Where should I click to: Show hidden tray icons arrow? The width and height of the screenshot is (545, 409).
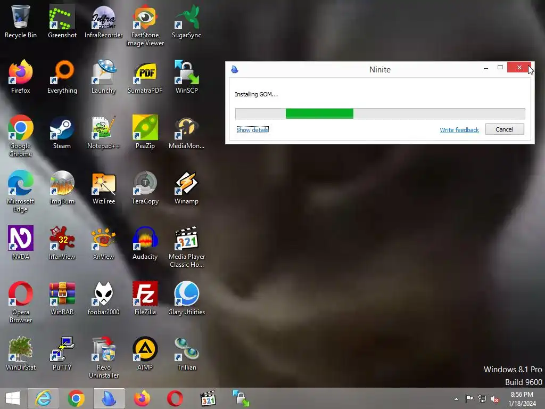[x=456, y=399]
